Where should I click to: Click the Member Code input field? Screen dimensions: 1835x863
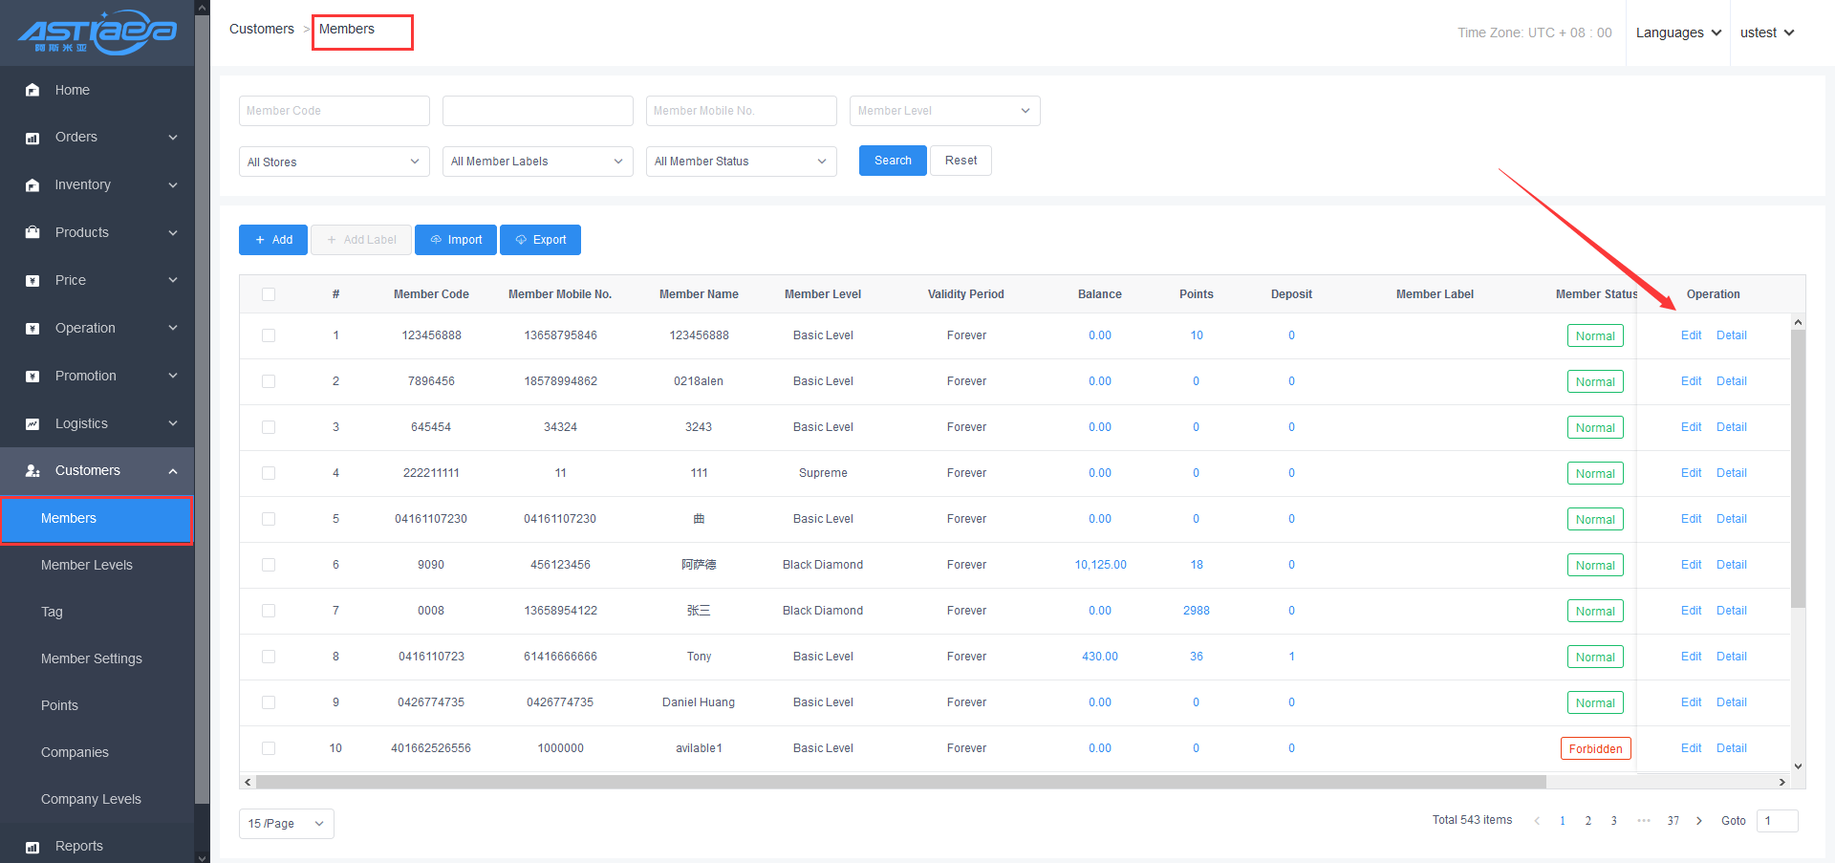pyautogui.click(x=334, y=111)
